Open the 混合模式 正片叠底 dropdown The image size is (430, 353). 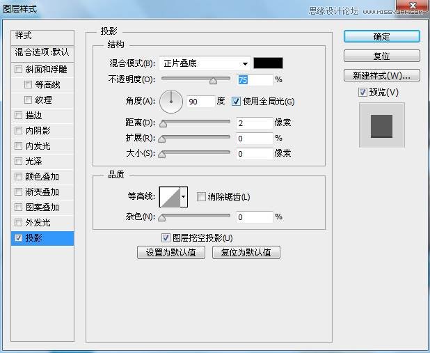(205, 63)
